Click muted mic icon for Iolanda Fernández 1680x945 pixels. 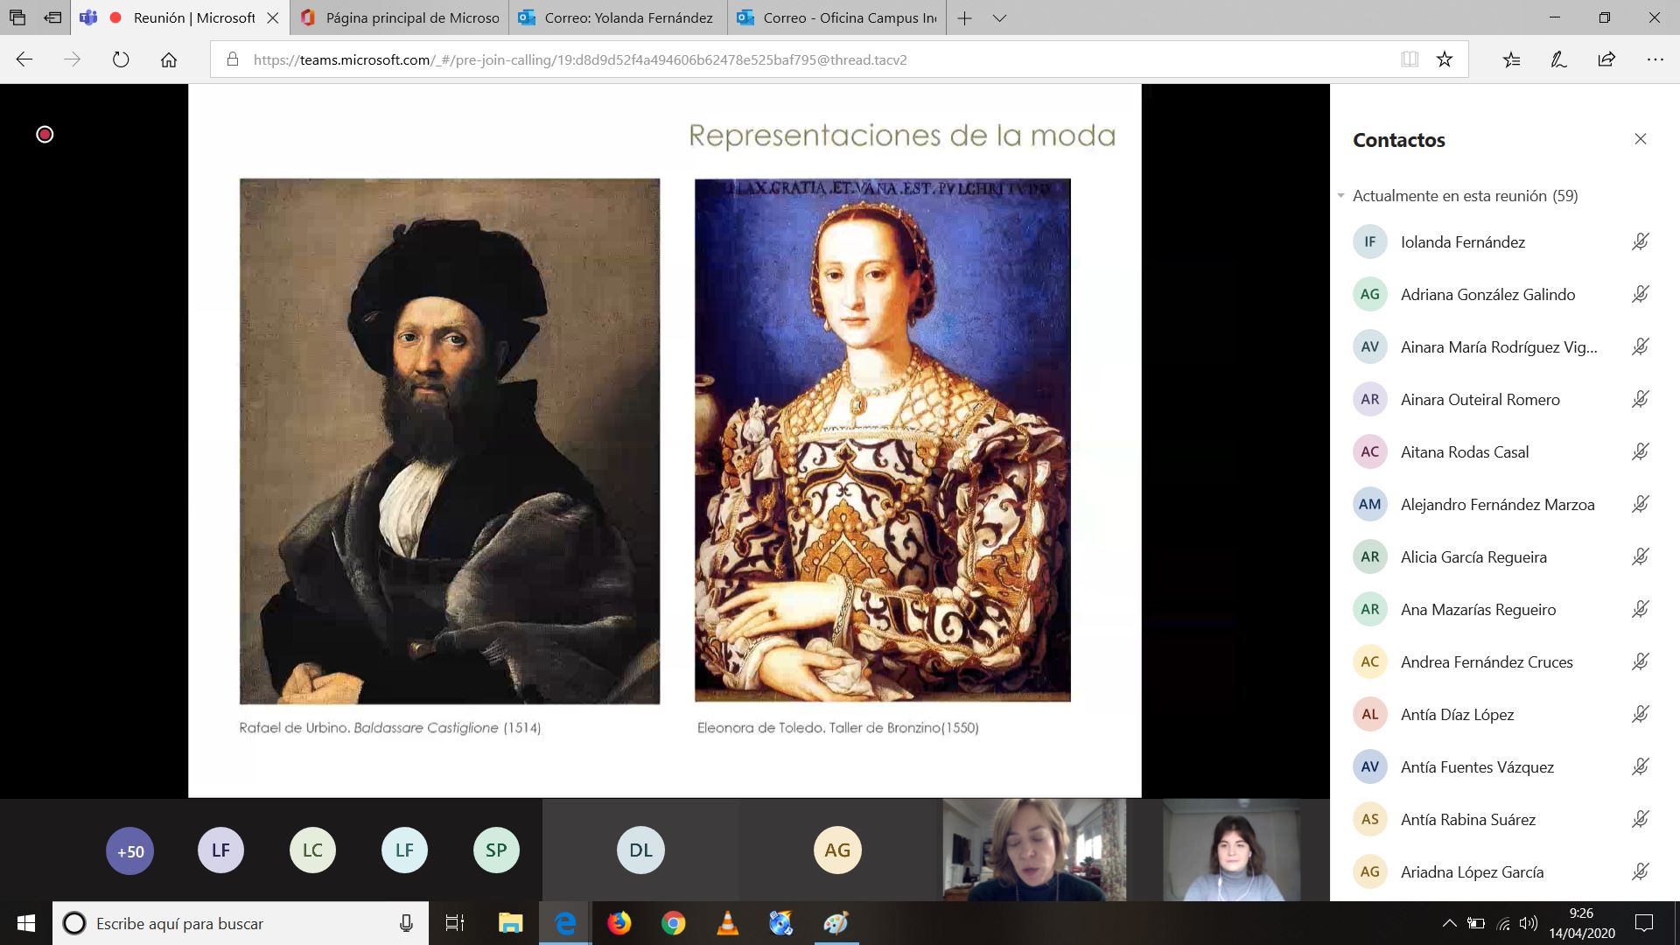coord(1641,241)
